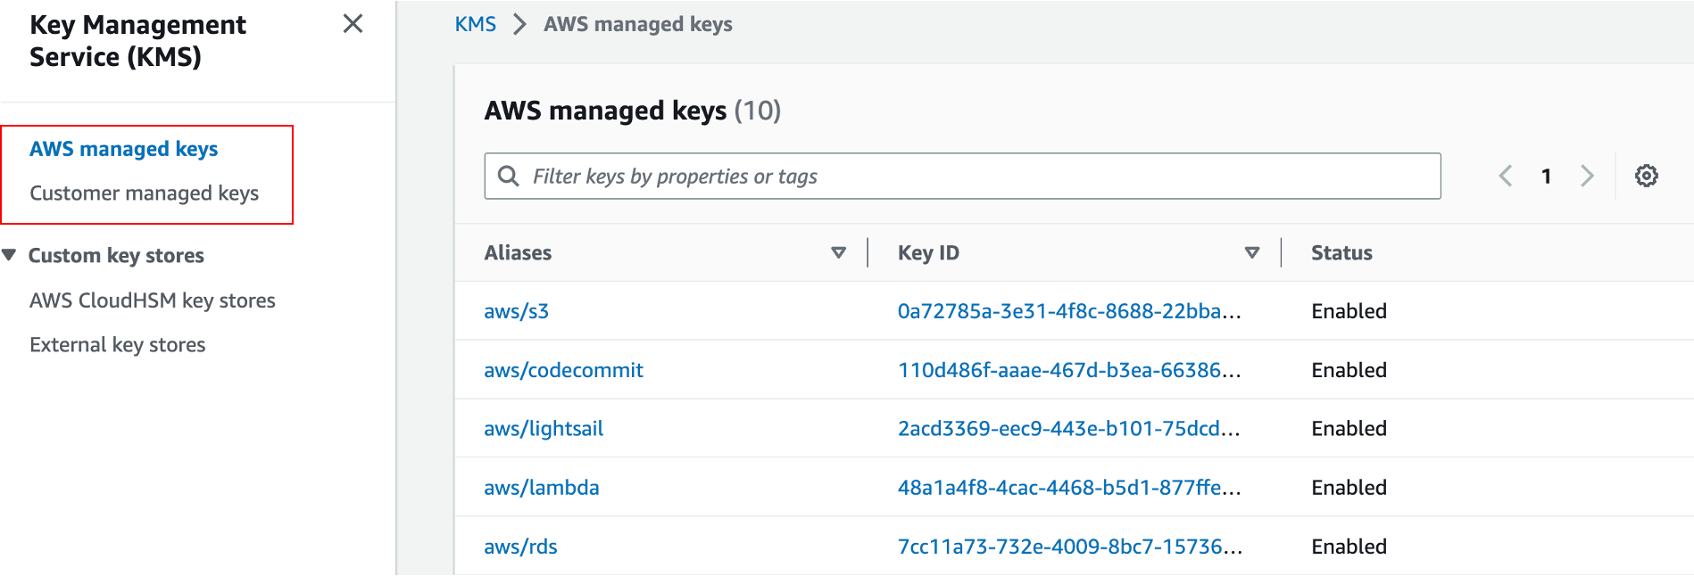Close the KMS navigation side panel
The height and width of the screenshot is (576, 1694).
(x=353, y=24)
